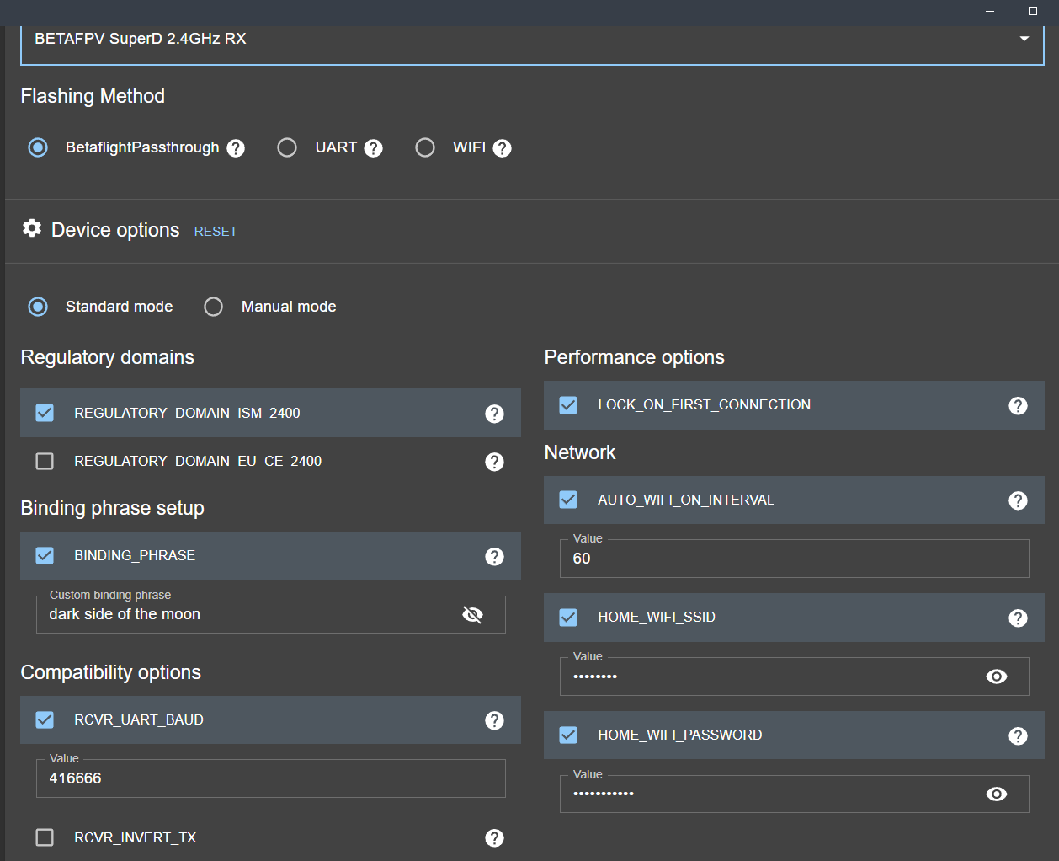
Task: Open help for RCVR_UART_BAUD option
Action: coord(495,720)
